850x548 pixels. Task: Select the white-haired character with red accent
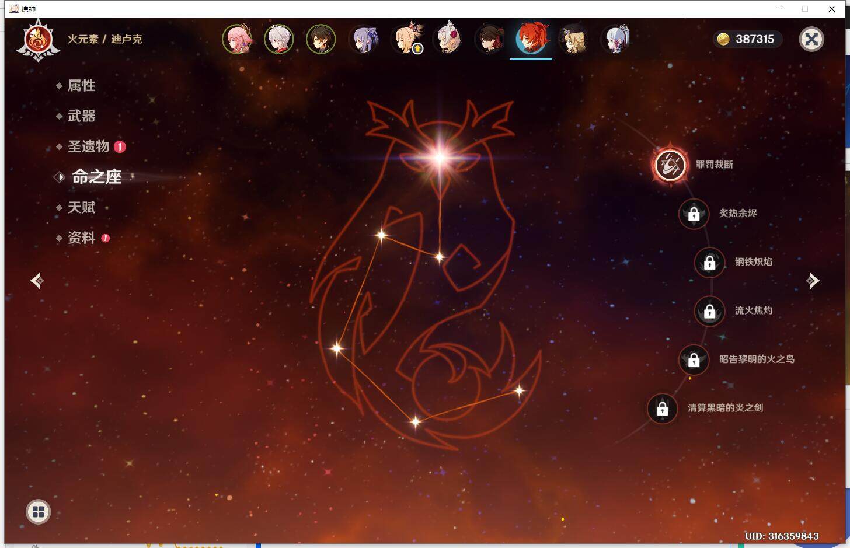tap(278, 39)
